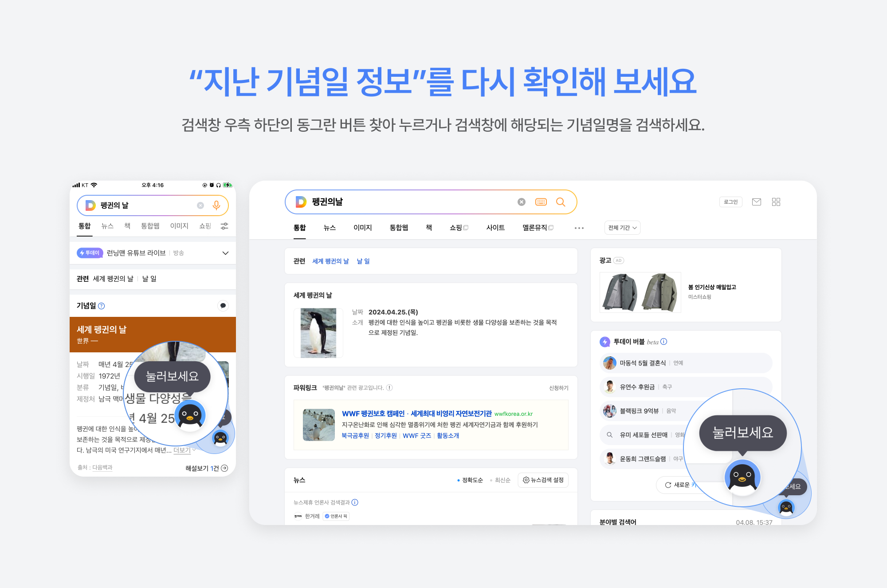Tap the Daum logo in the mobile search bar
Screen dimensions: 887x588
coord(90,205)
